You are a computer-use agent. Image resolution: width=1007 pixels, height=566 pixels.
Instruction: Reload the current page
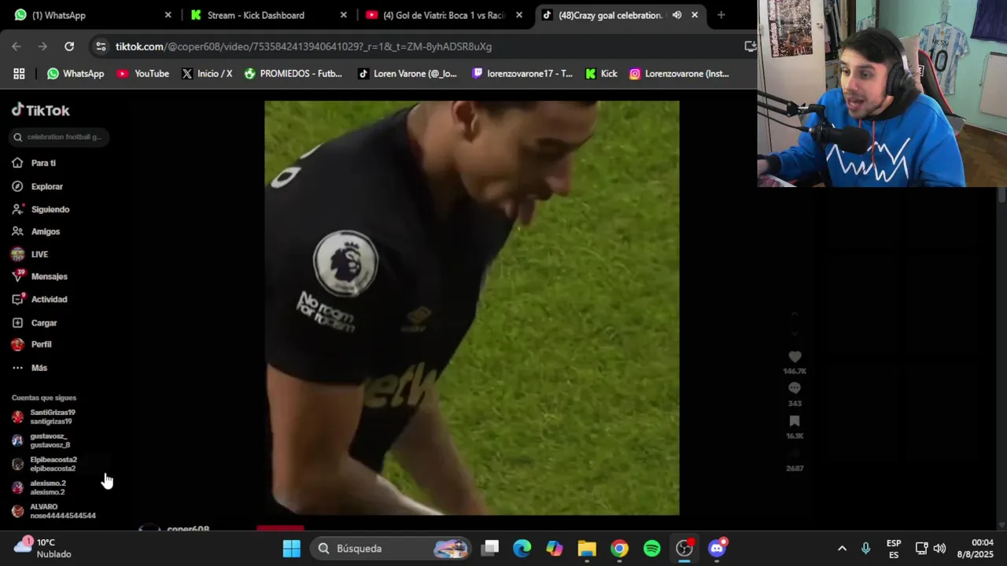coord(69,46)
